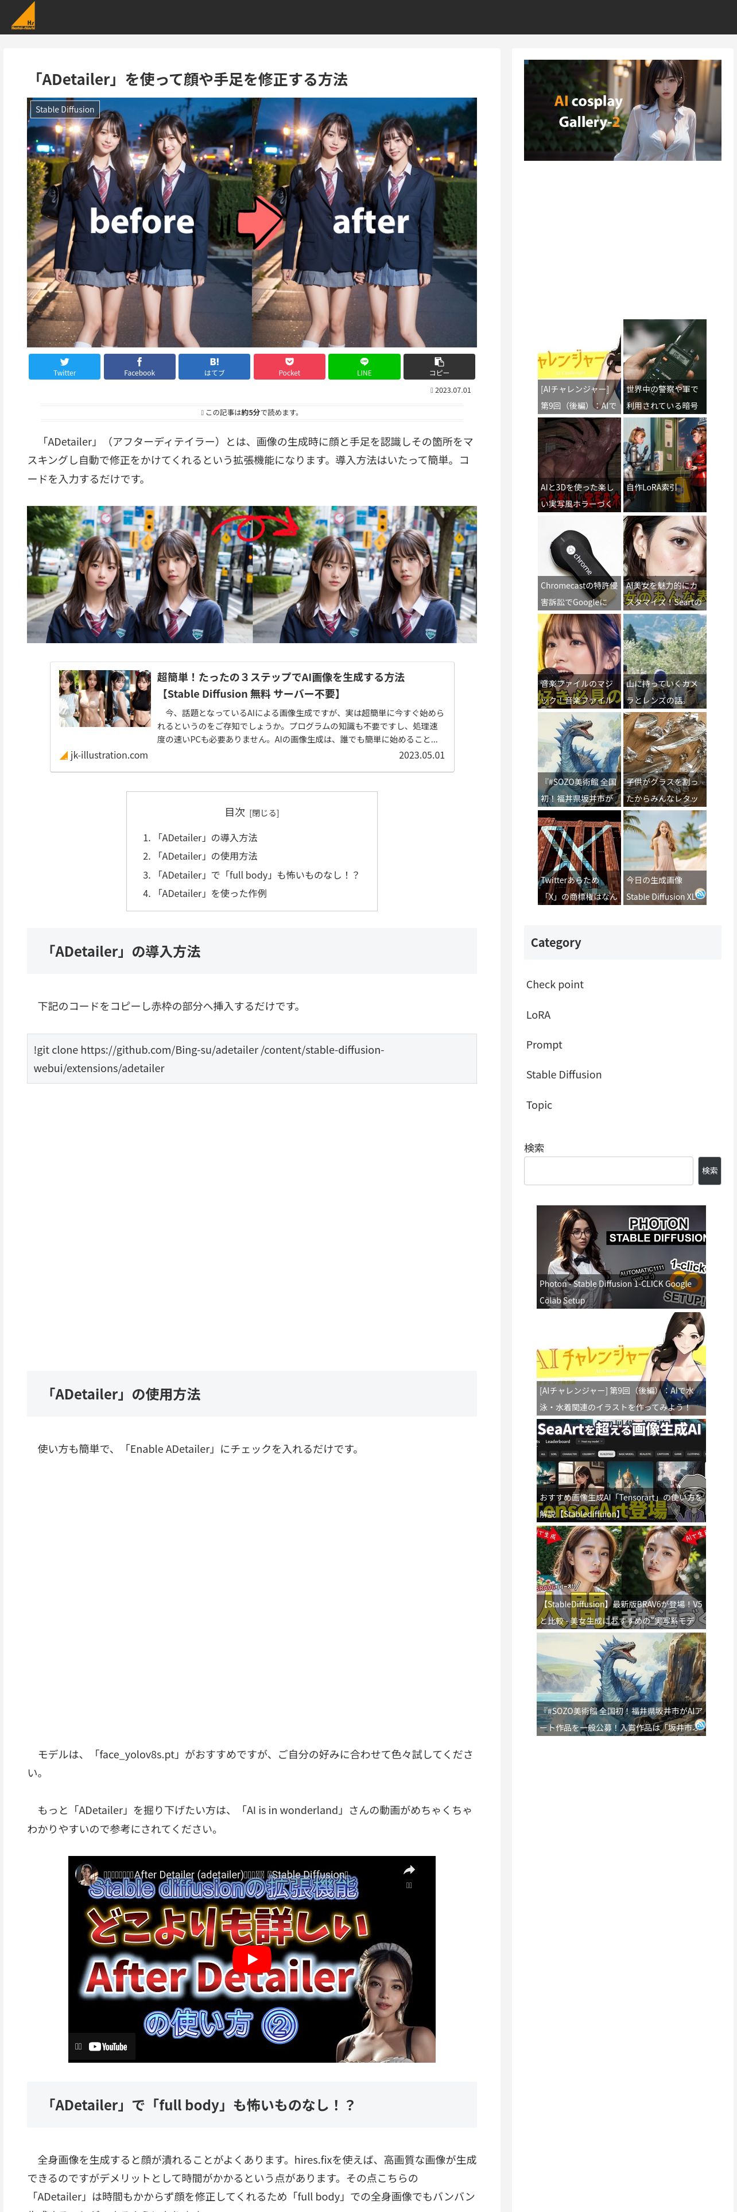The height and width of the screenshot is (2212, 737).
Task: Open the 自作LoRA索引 grid thumbnail
Action: point(665,465)
